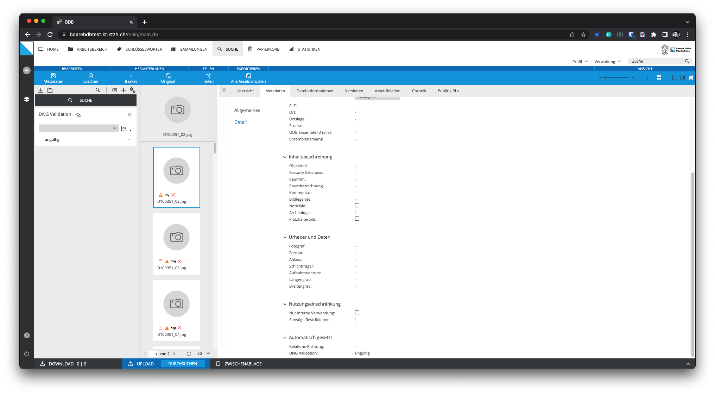Screen dimensions: 715x395
Task: Toggle the OR operator button
Action: [124, 128]
